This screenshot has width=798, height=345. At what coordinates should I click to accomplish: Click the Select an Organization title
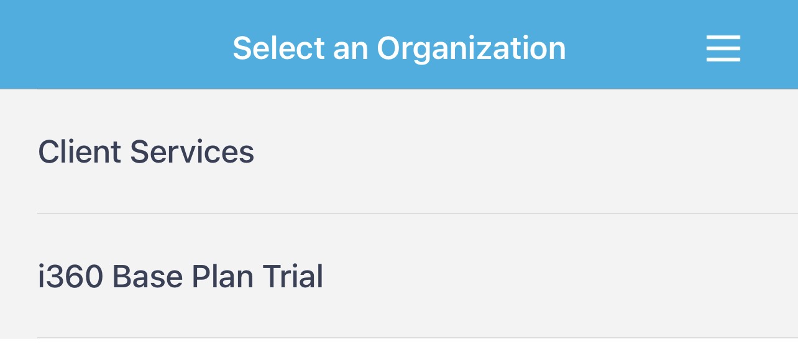pyautogui.click(x=399, y=48)
